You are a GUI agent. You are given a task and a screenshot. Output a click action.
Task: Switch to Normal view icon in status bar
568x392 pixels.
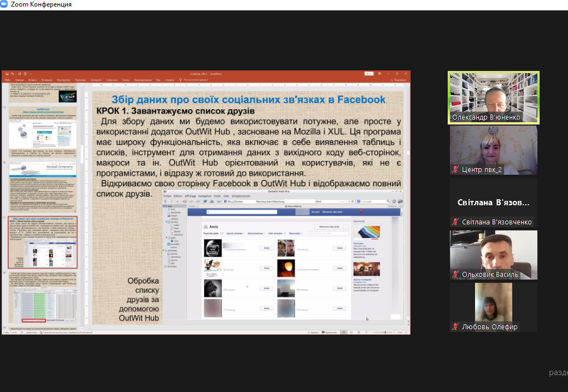343,332
